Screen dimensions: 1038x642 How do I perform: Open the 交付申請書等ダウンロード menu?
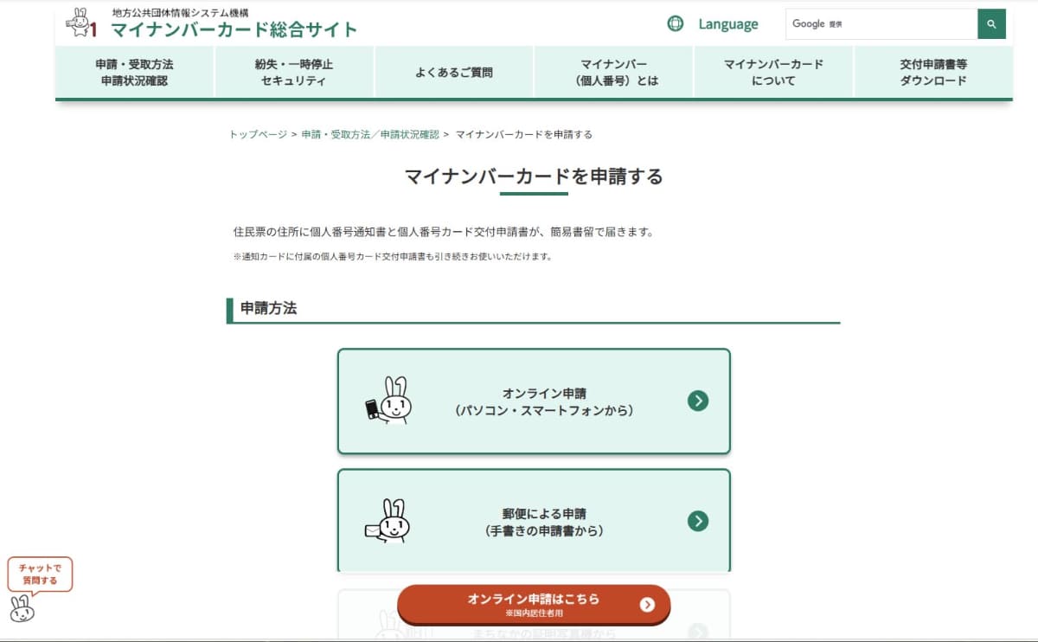pos(933,73)
